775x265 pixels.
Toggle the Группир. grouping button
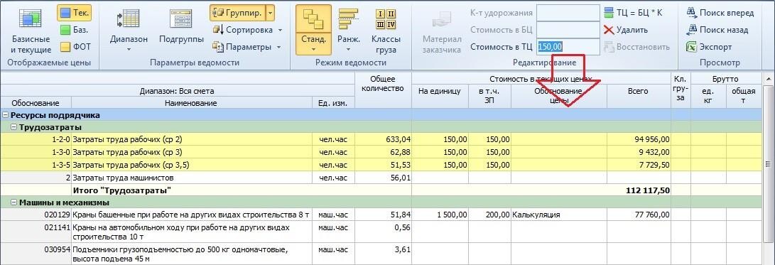click(x=238, y=13)
